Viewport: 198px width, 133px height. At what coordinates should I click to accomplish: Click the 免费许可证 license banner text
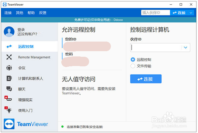(99, 20)
